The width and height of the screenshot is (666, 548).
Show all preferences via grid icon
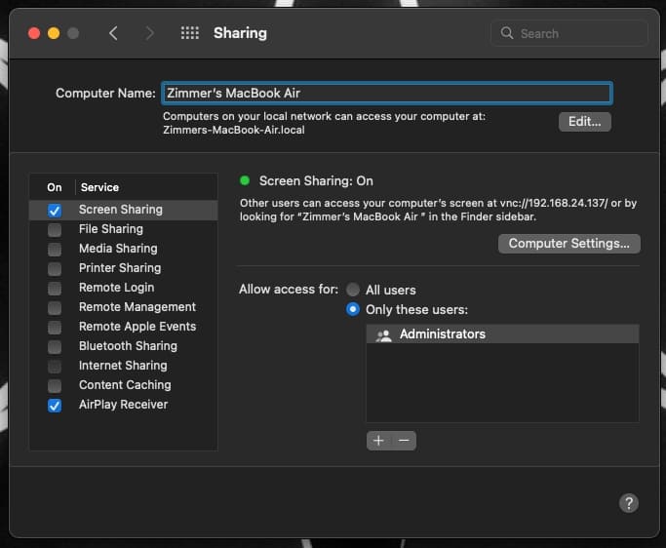189,33
